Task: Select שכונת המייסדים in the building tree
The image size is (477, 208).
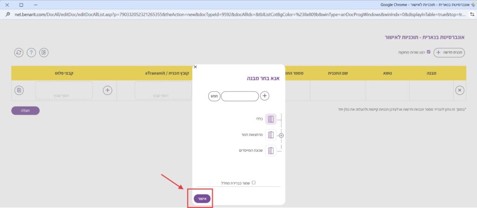Action: coord(250,151)
